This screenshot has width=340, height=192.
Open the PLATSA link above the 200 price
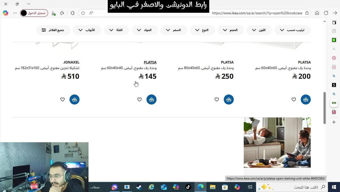click(x=304, y=62)
